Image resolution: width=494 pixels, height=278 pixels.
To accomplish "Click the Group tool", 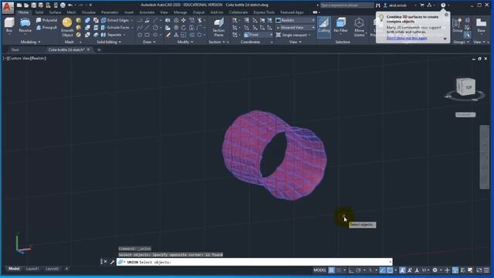I will [x=457, y=25].
